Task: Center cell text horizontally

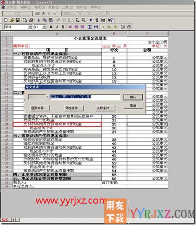Action: click(x=76, y=27)
